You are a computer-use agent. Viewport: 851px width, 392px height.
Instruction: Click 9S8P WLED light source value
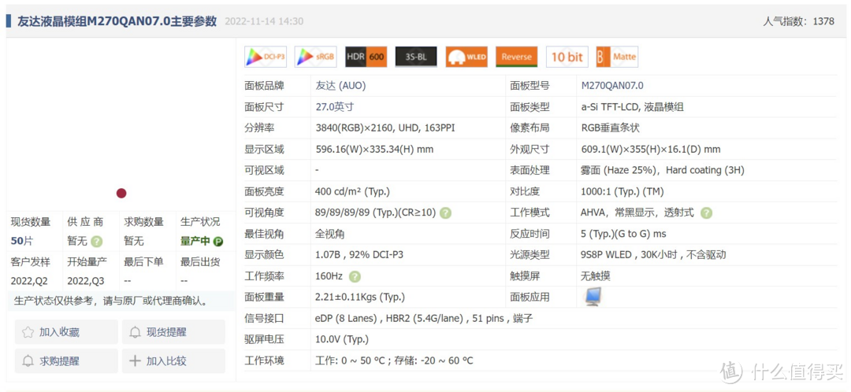pyautogui.click(x=653, y=255)
